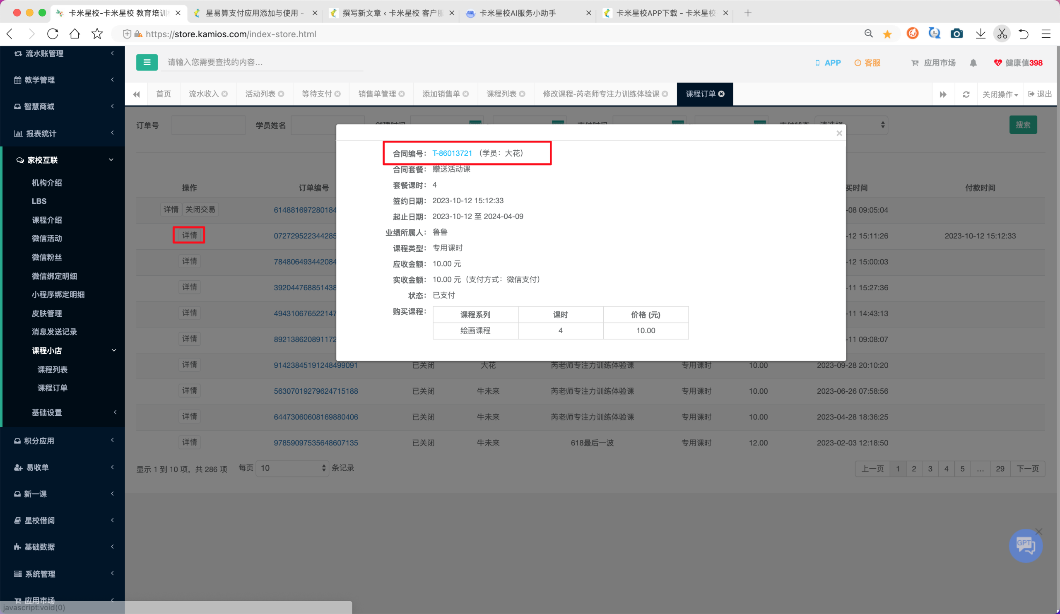The image size is (1060, 614).
Task: Click 退出 logout button
Action: pyautogui.click(x=1039, y=94)
